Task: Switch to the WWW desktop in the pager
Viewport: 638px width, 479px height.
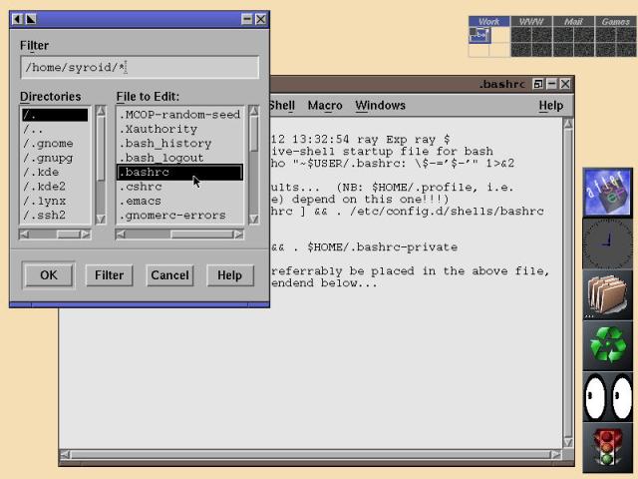Action: (531, 21)
